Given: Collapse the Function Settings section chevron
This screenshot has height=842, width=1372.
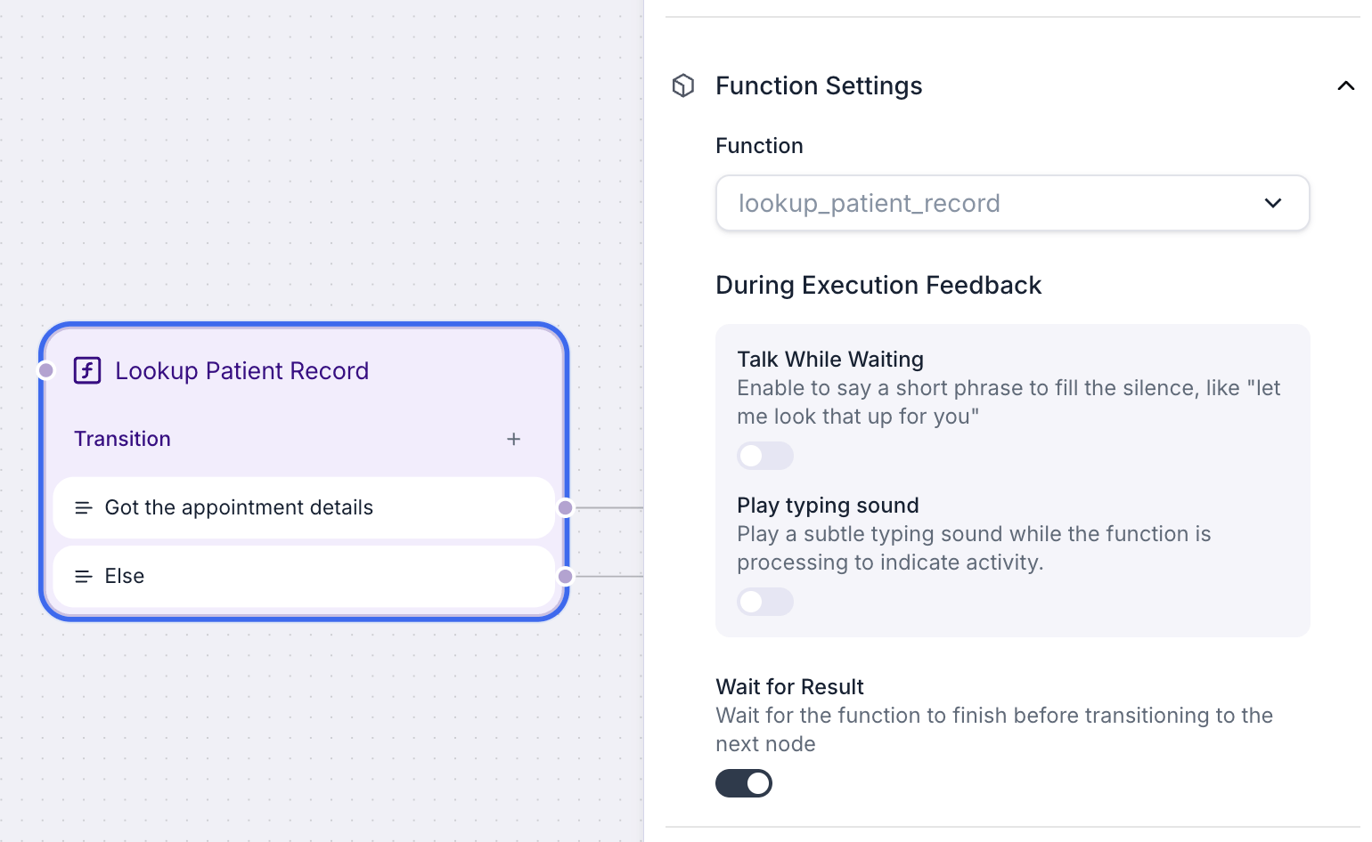Looking at the screenshot, I should tap(1346, 85).
